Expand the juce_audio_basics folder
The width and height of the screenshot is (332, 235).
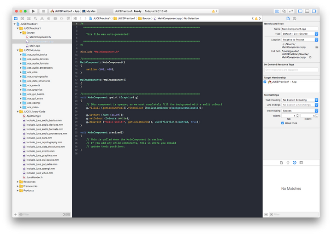tap(21, 55)
